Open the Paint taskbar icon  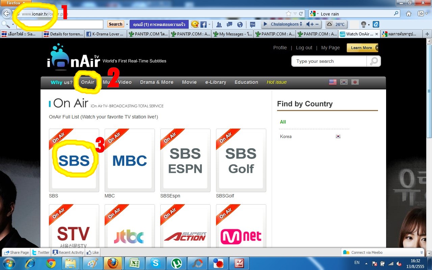coord(93,263)
